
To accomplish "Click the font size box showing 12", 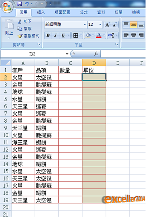I will (93, 25).
